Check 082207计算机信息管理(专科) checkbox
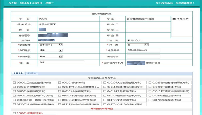The image size is (202, 115). tap(14, 104)
